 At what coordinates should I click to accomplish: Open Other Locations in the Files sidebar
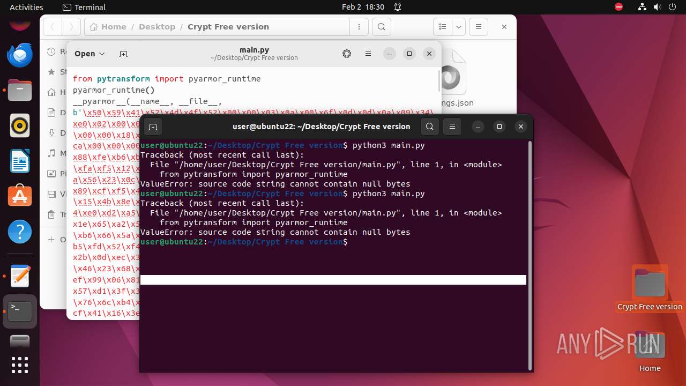(56, 240)
